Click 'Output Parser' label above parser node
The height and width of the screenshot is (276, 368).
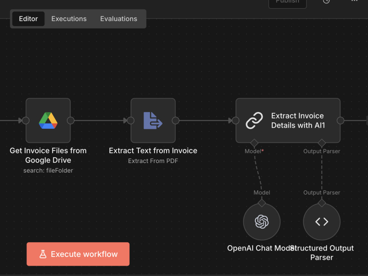(322, 193)
